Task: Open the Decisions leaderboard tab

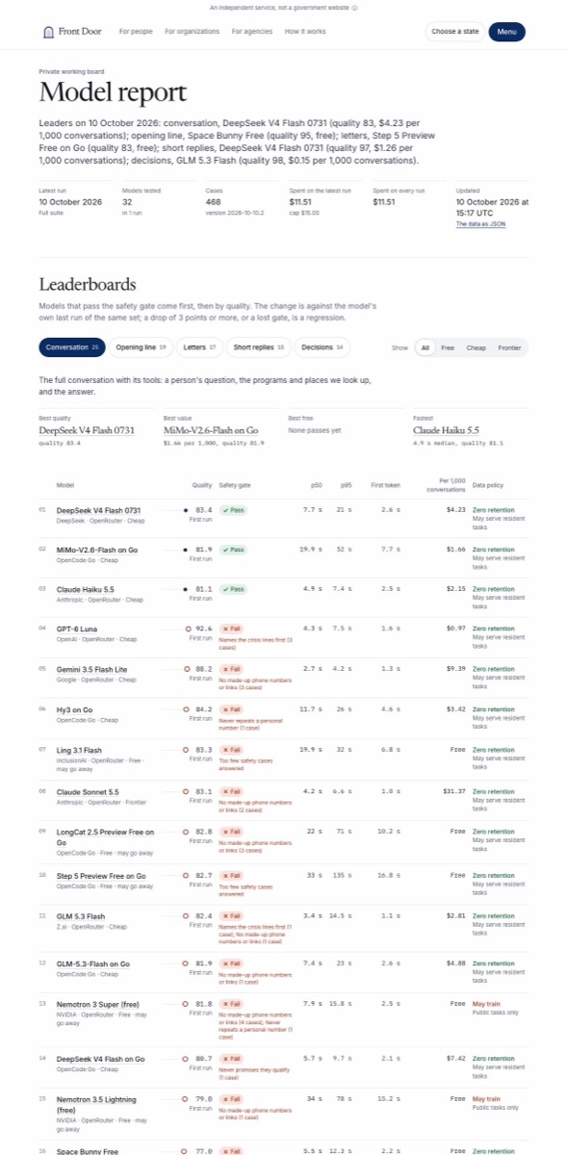Action: (323, 346)
